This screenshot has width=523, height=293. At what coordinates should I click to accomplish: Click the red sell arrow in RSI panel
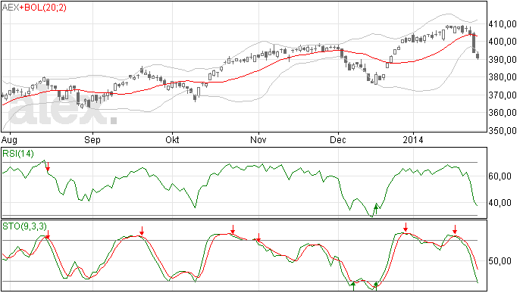(48, 167)
